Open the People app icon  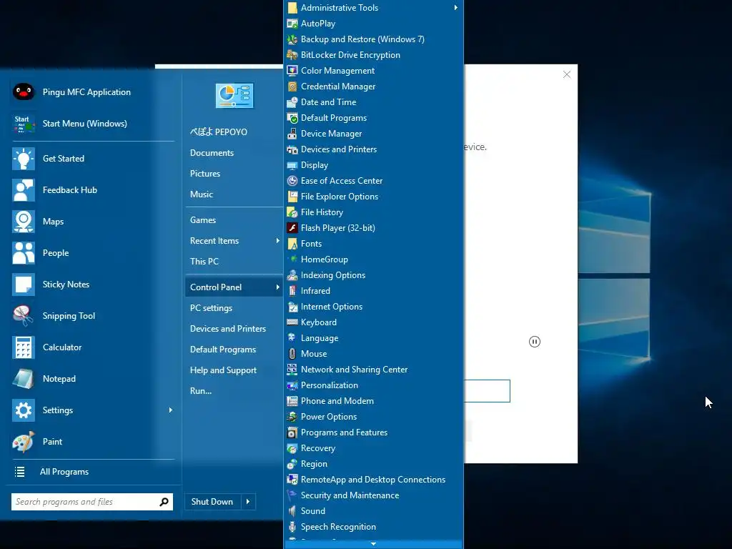pos(24,253)
